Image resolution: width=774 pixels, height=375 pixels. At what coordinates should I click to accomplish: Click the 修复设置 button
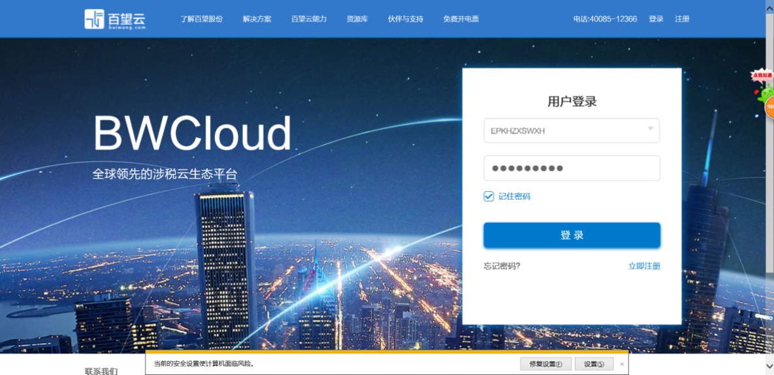[546, 364]
